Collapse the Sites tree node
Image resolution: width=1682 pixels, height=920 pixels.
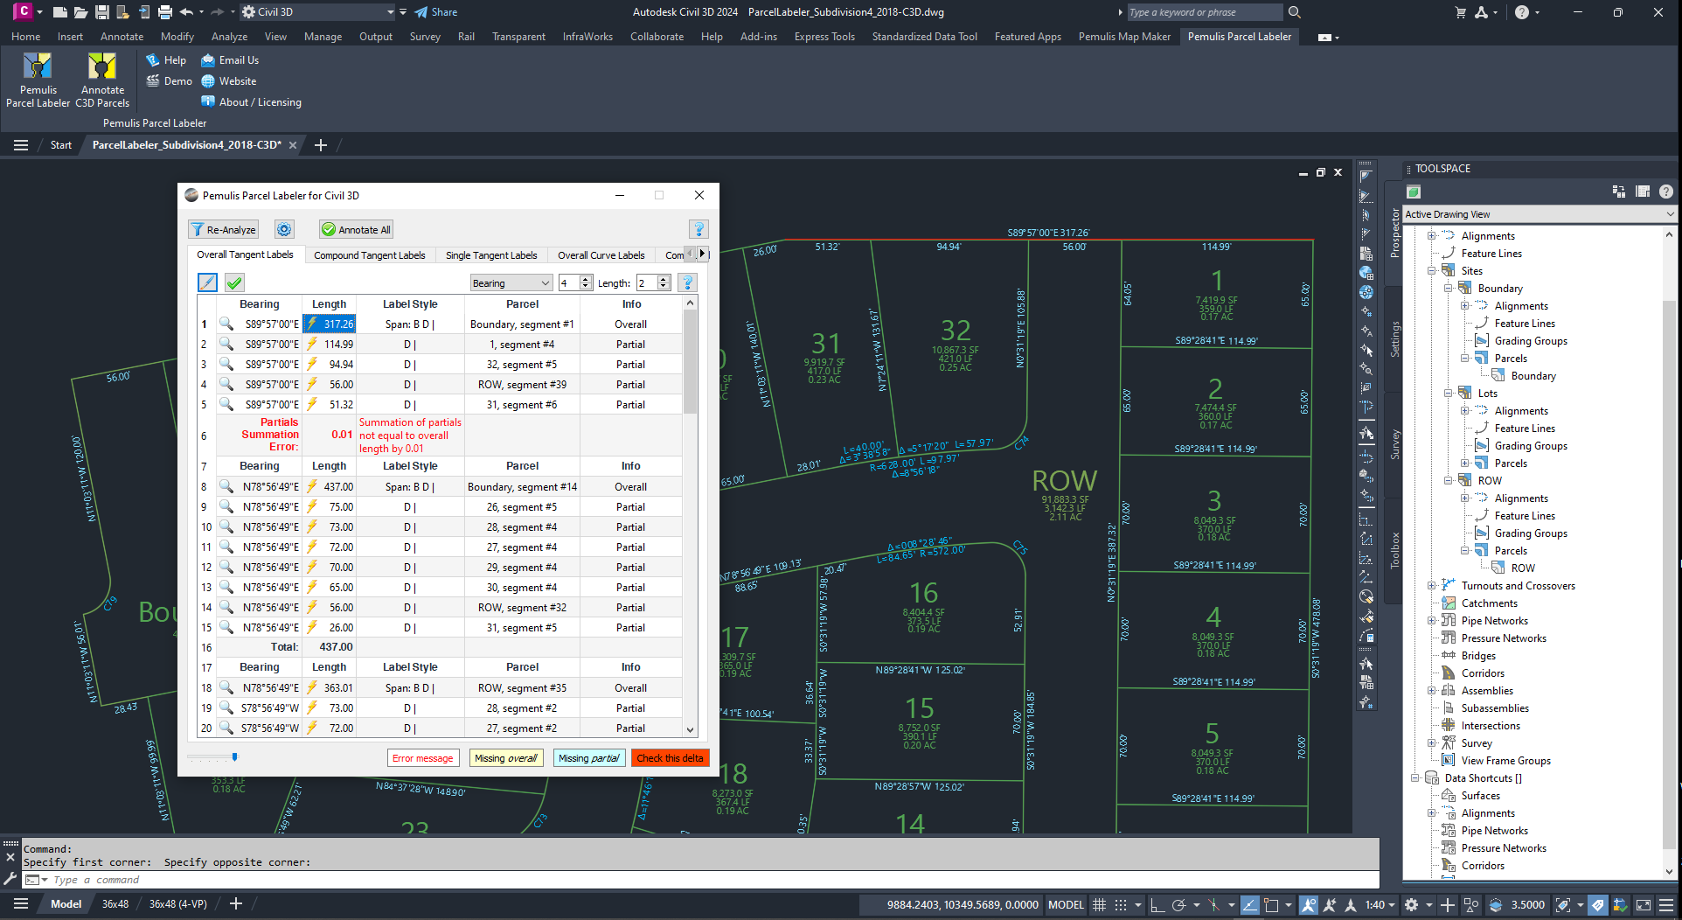click(x=1432, y=271)
